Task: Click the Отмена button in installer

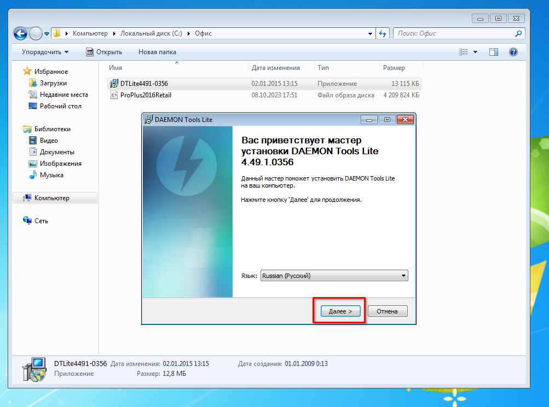Action: (x=388, y=311)
